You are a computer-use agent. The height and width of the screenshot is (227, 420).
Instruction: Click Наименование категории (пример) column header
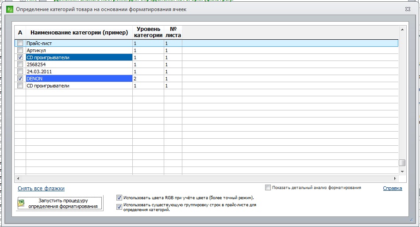[x=79, y=33]
